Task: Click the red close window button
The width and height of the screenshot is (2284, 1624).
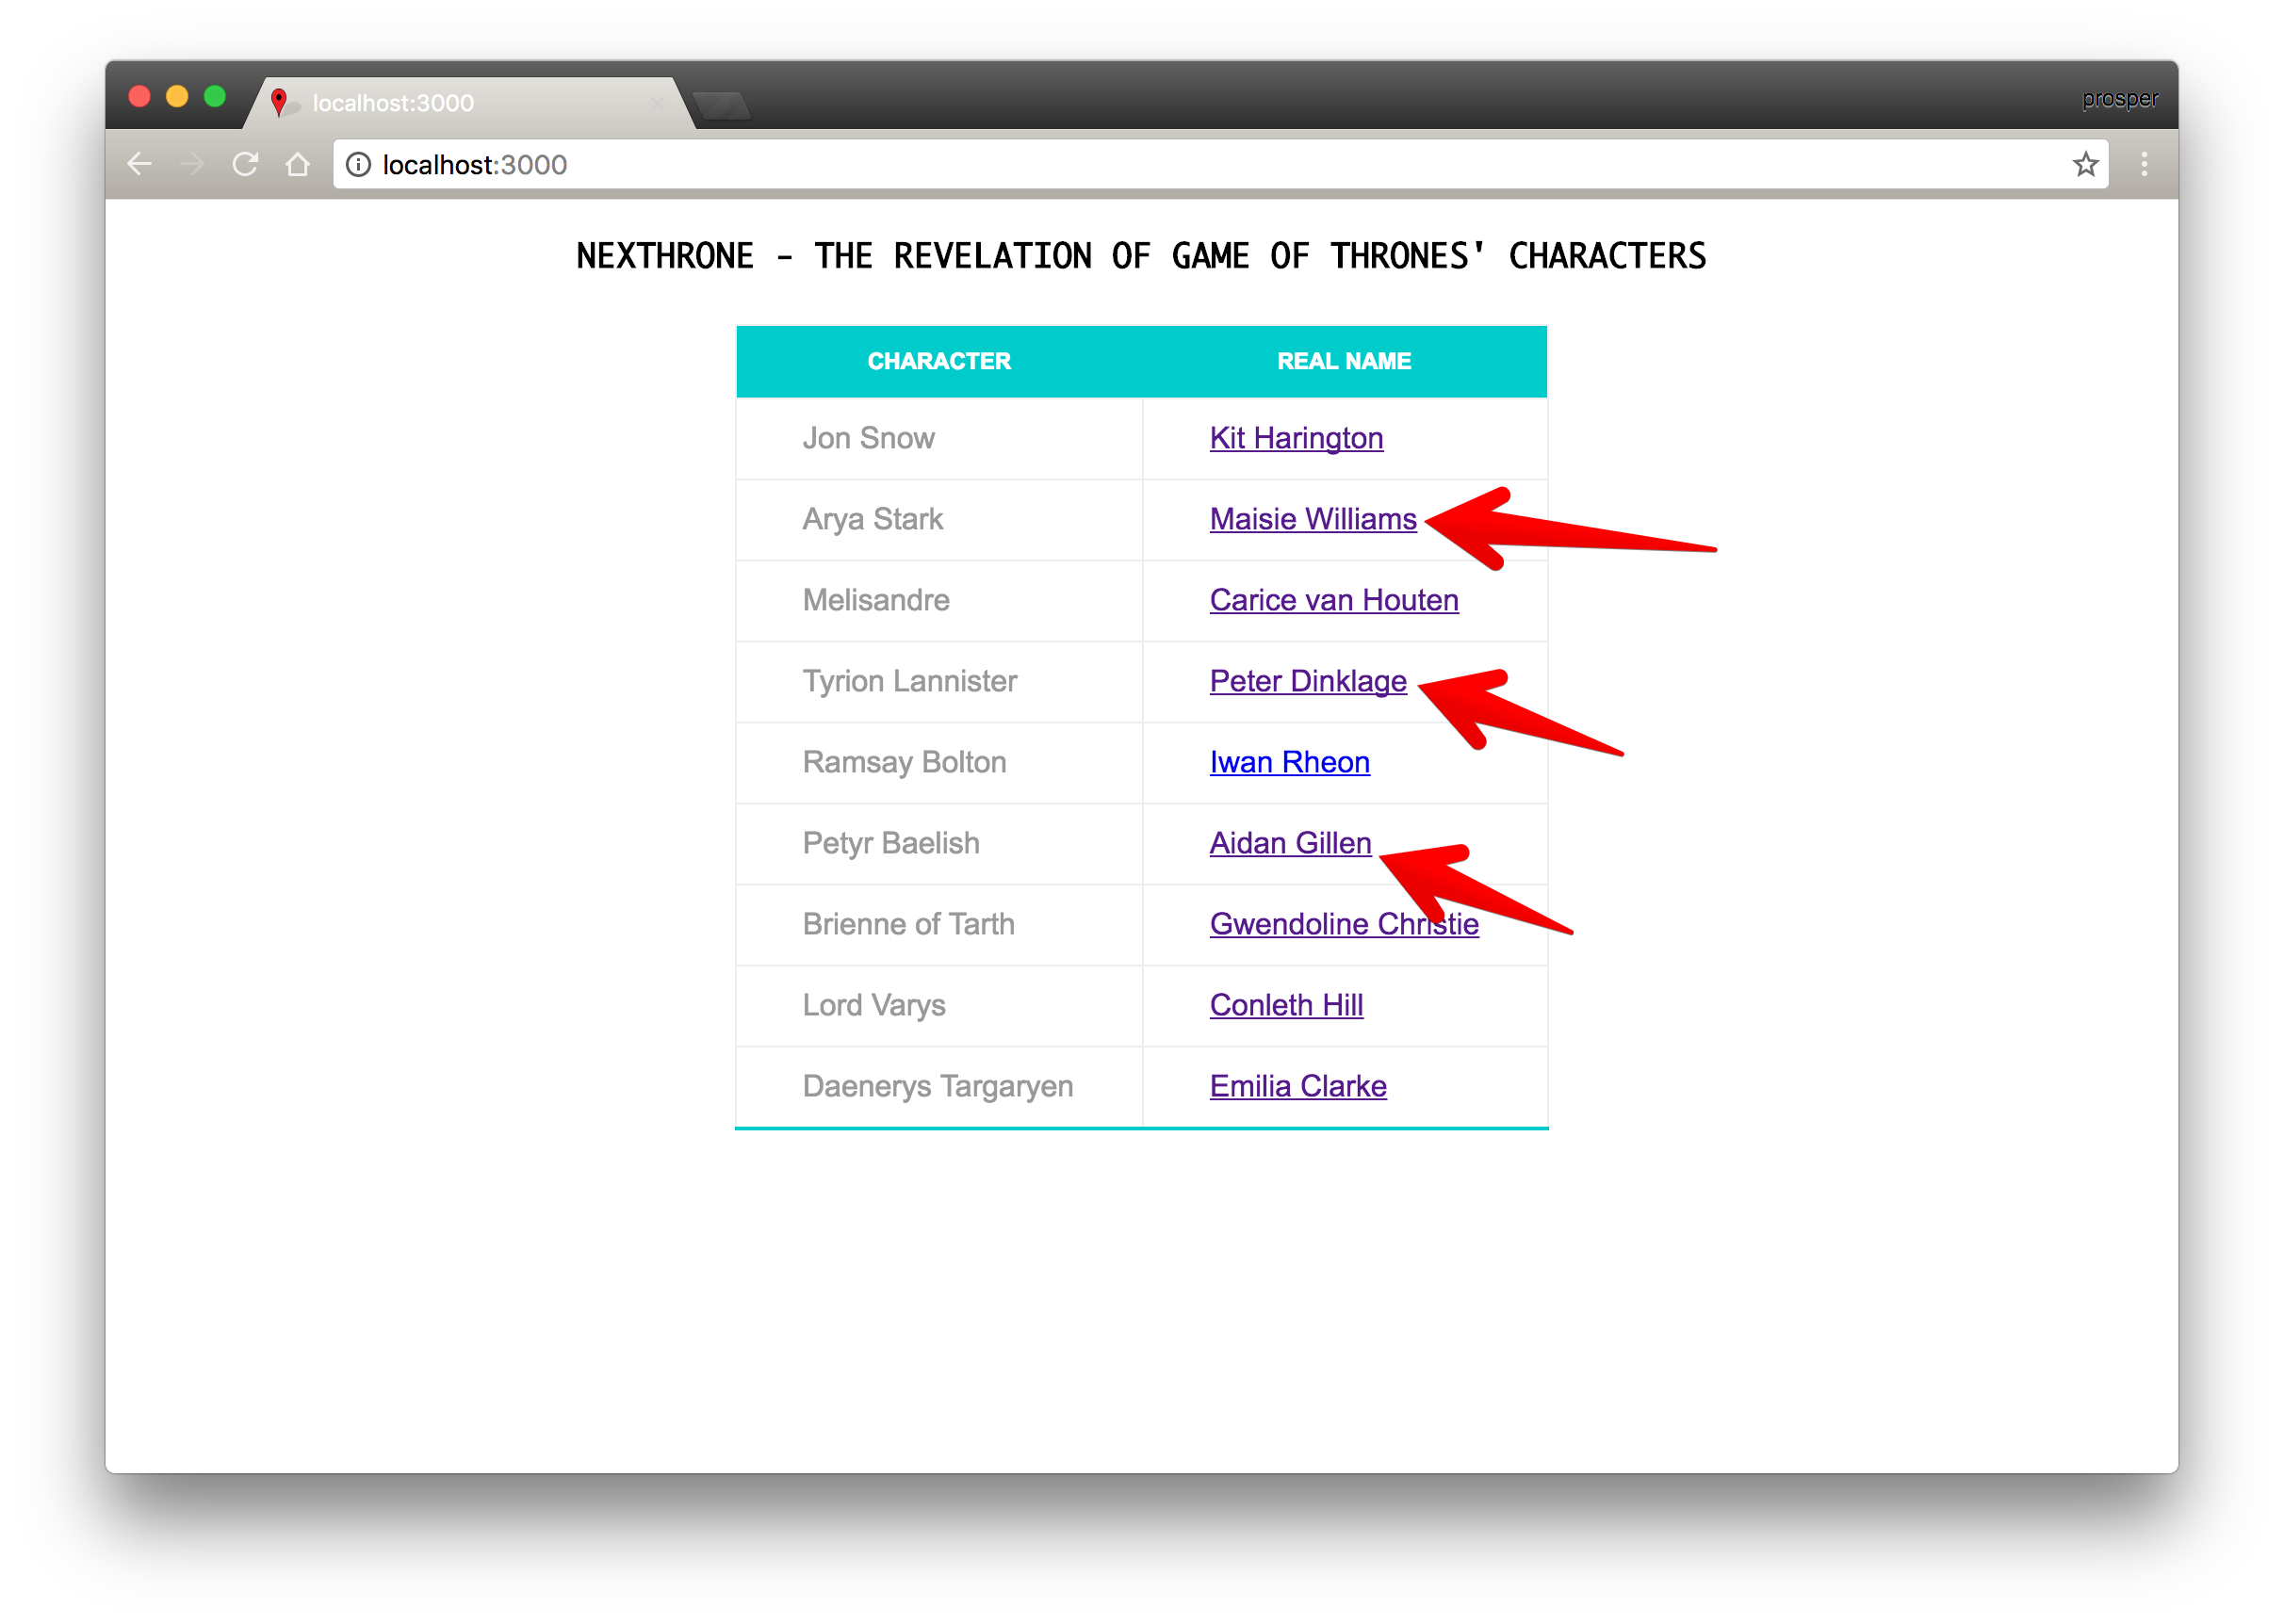Action: tap(140, 97)
